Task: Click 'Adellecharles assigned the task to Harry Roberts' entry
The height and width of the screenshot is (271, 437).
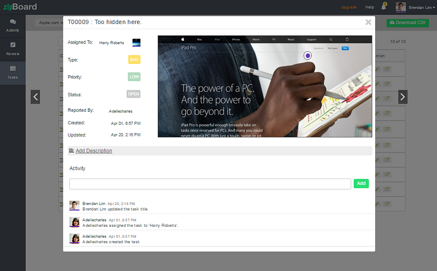Action: click(x=130, y=225)
